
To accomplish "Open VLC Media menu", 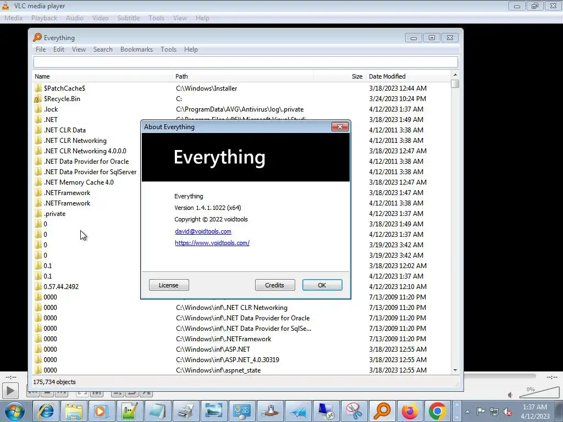I will pyautogui.click(x=13, y=18).
